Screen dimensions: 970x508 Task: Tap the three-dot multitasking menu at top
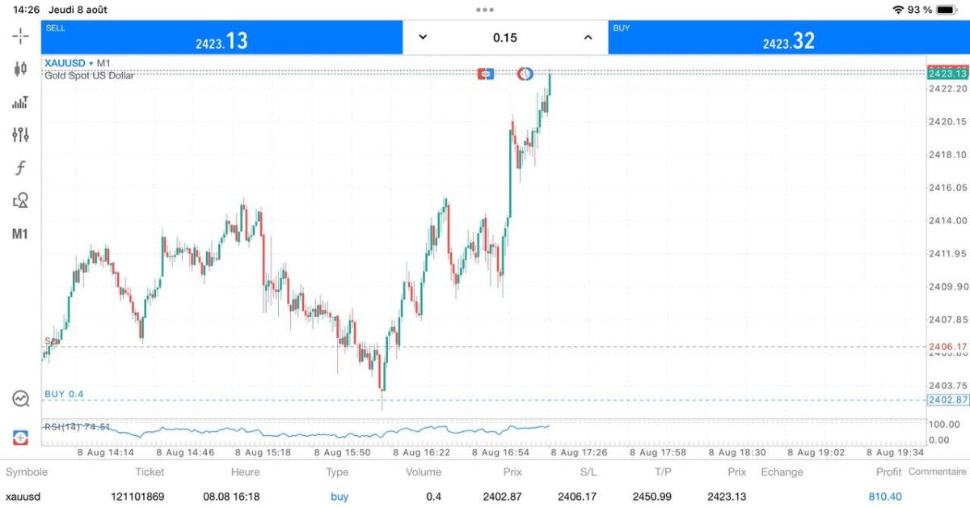[x=485, y=10]
